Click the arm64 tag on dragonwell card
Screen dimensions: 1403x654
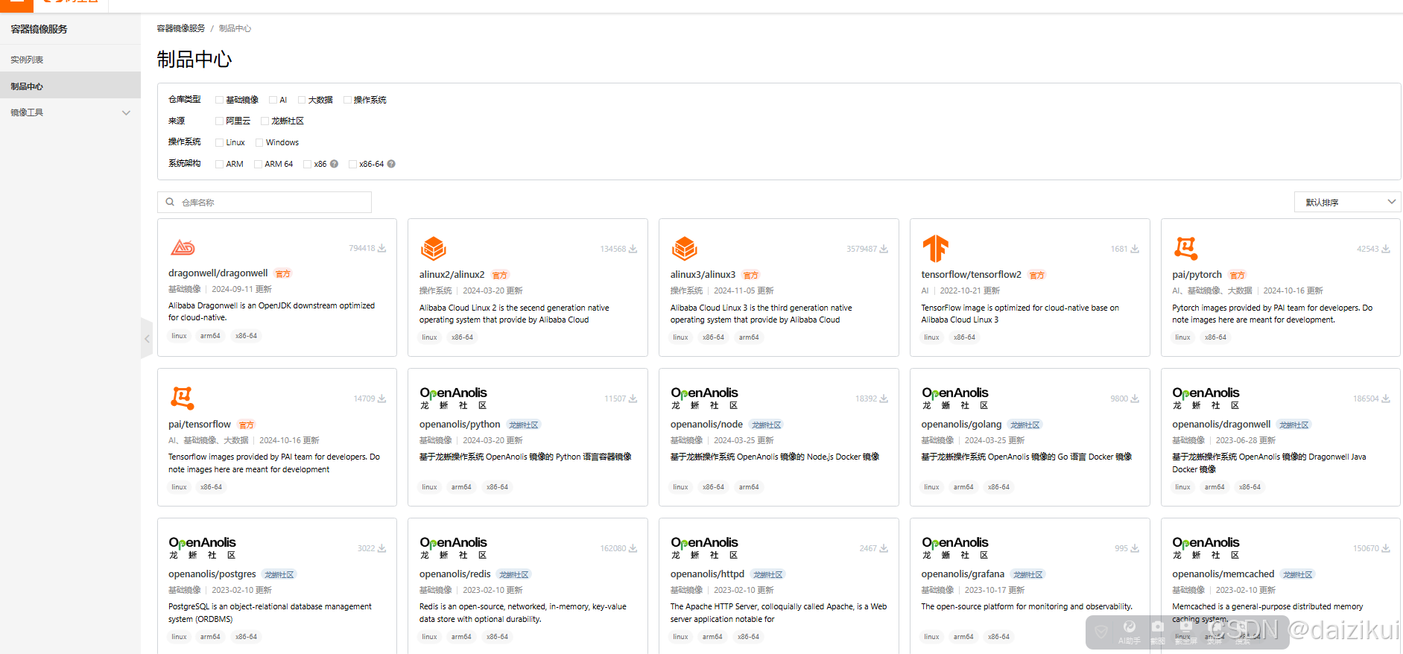pos(210,336)
